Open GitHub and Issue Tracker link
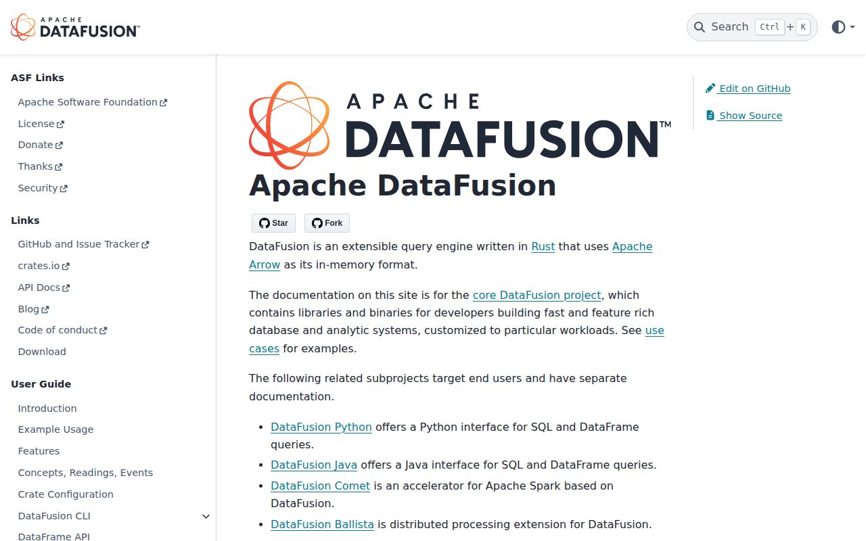 pyautogui.click(x=78, y=244)
